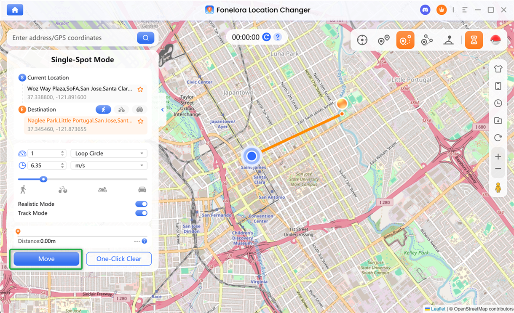Set speed to motorcycle preset icon

pyautogui.click(x=102, y=190)
